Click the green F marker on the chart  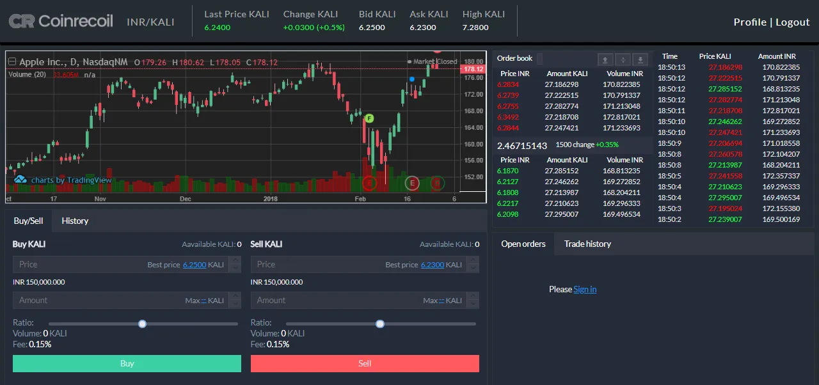369,118
